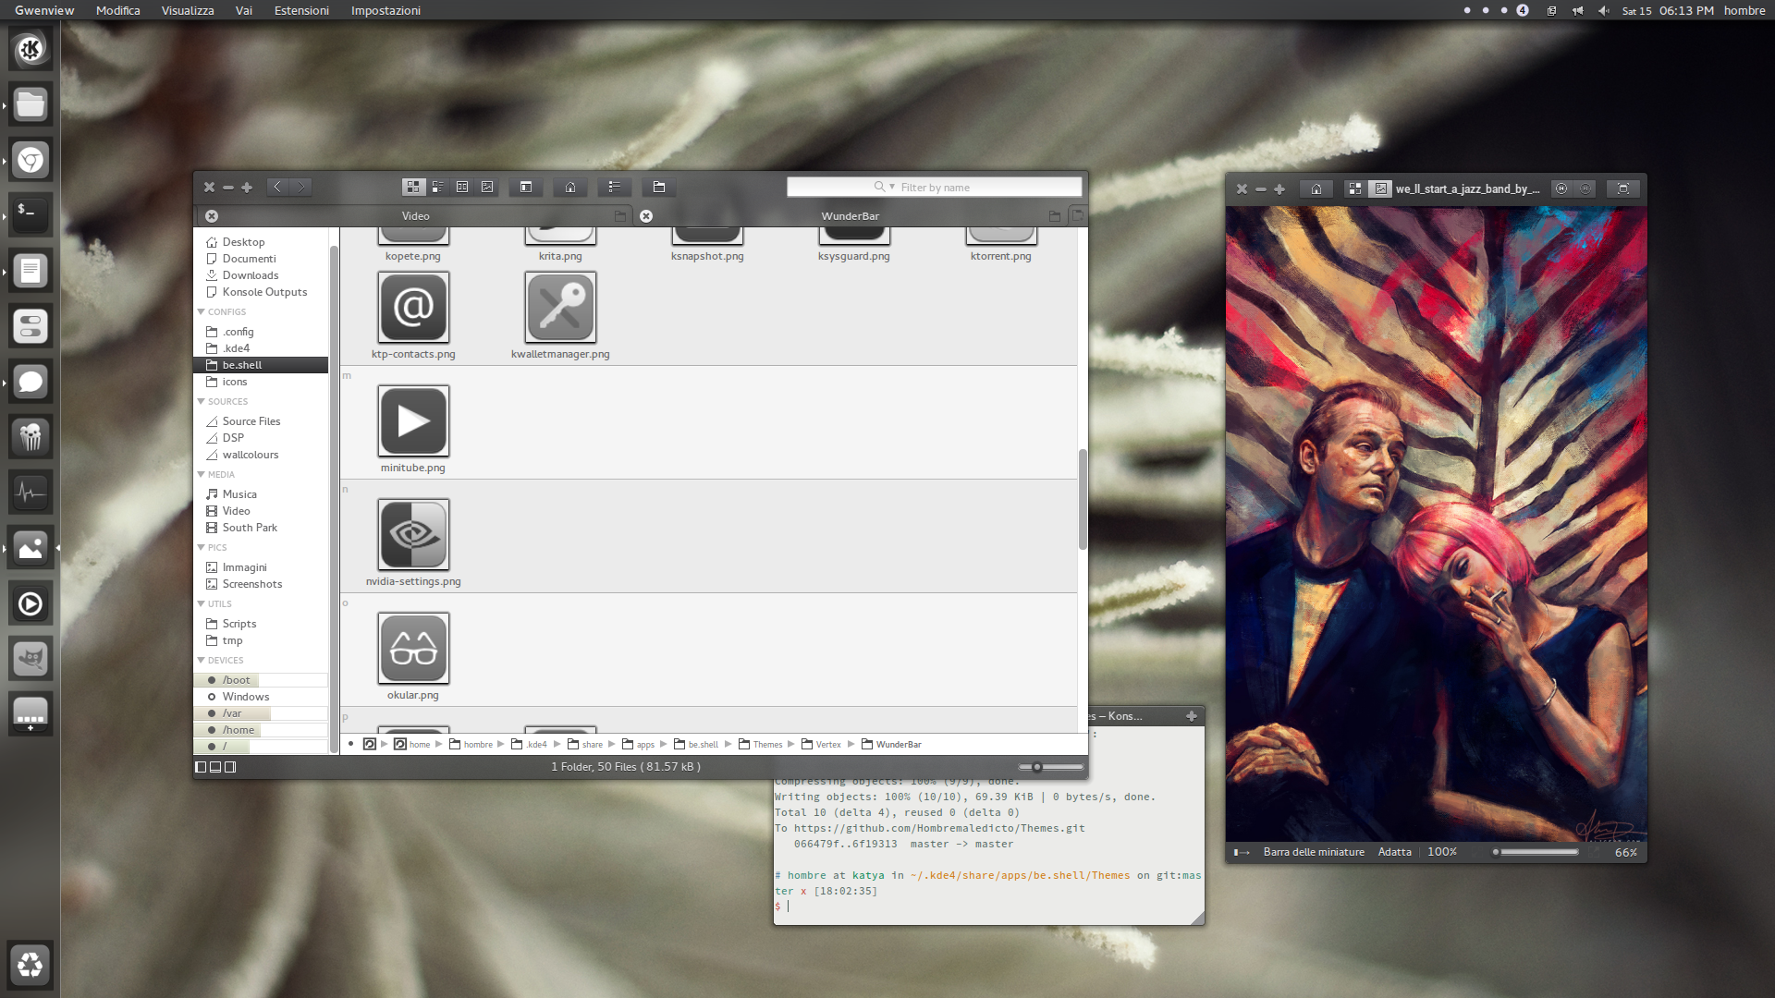Go forward in file manager history

pyautogui.click(x=301, y=187)
